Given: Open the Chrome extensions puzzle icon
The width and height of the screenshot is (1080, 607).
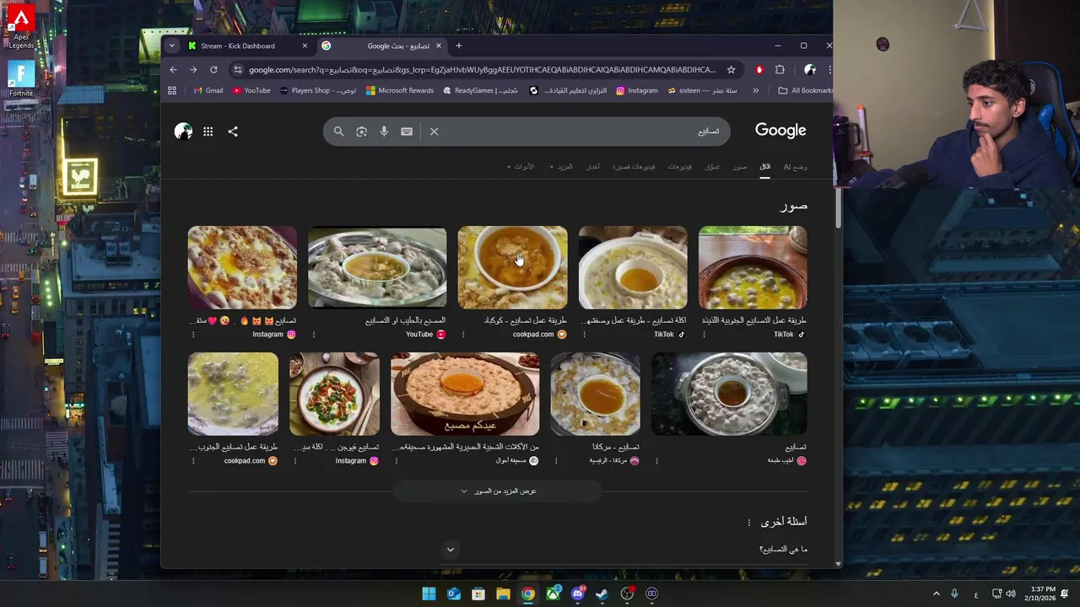Looking at the screenshot, I should coord(780,70).
